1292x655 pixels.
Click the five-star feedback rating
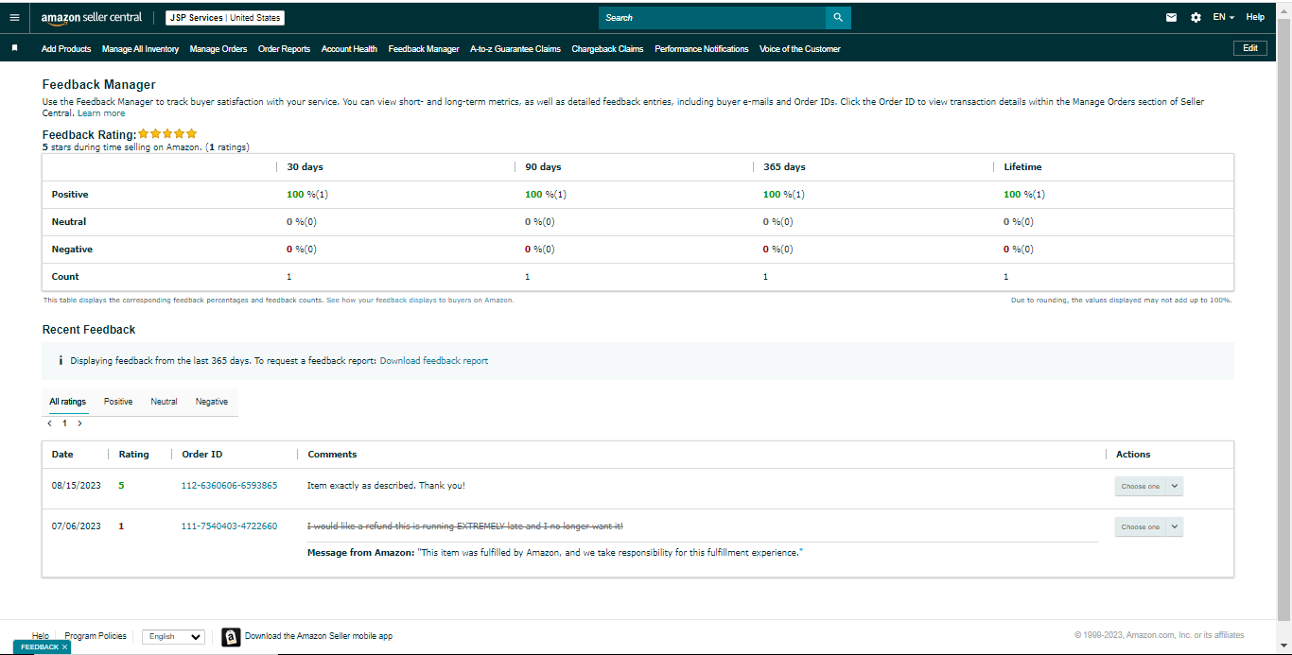(167, 134)
